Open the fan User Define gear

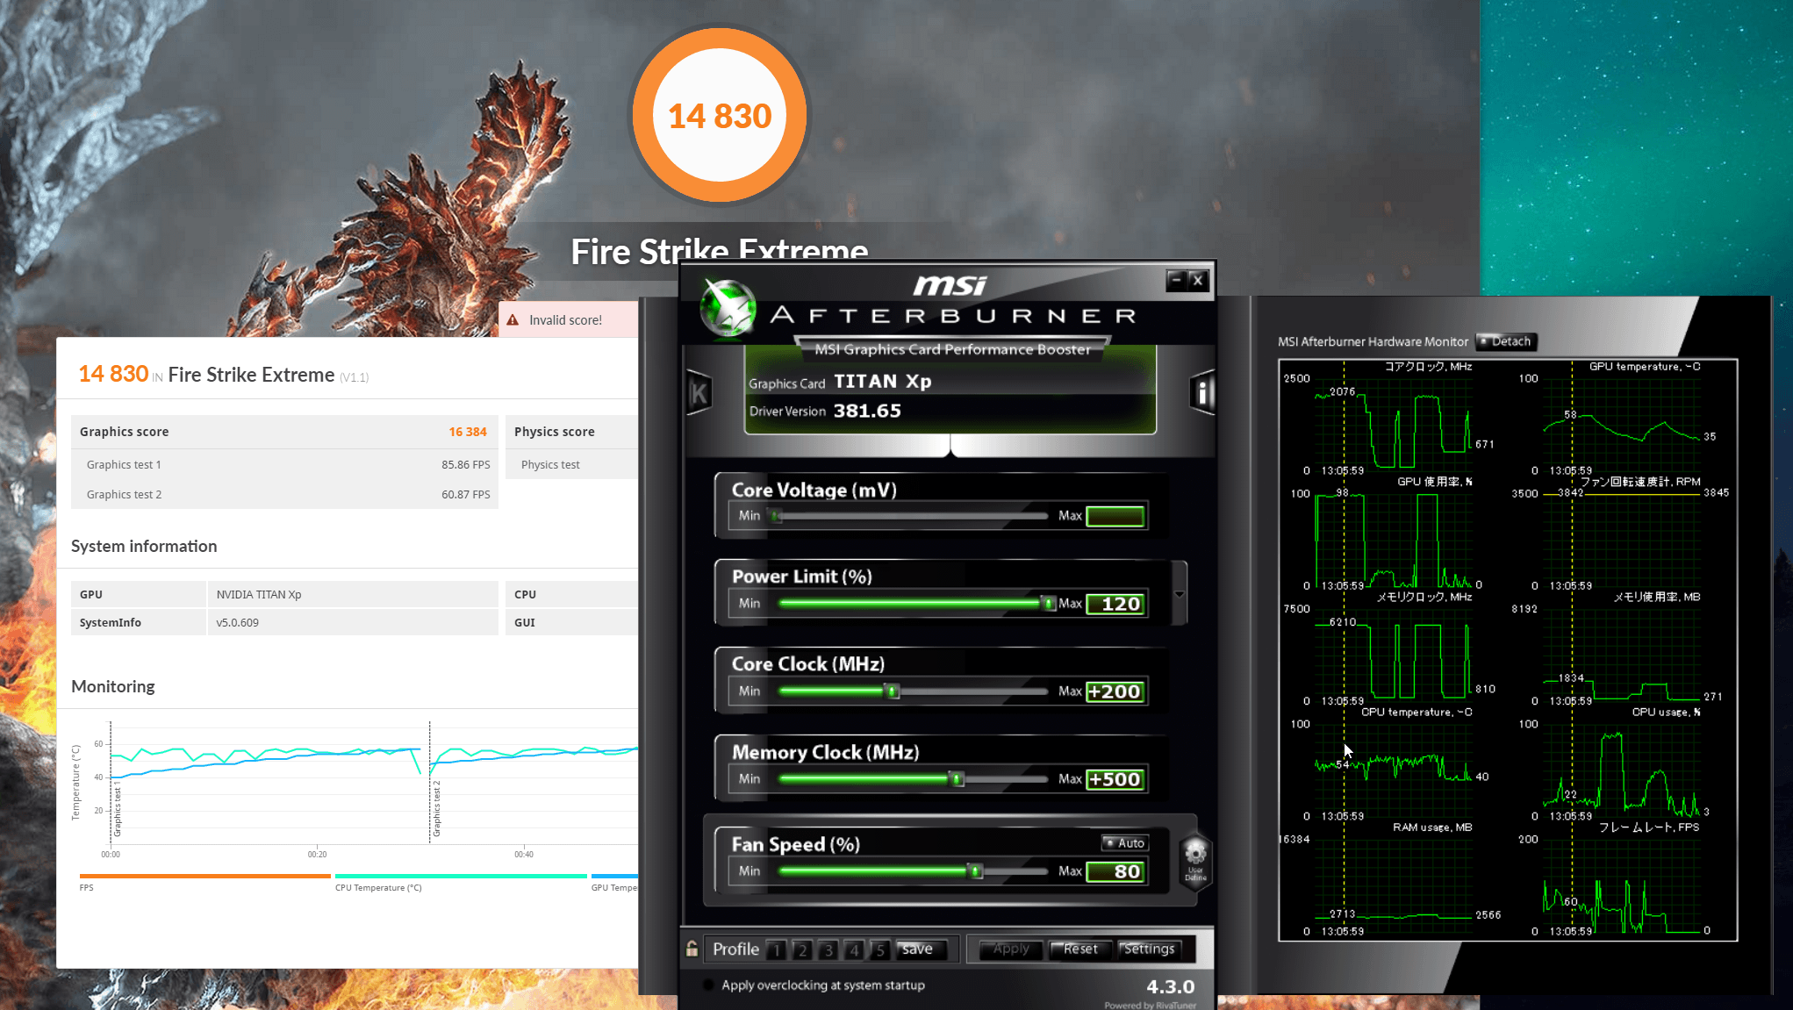coord(1195,862)
